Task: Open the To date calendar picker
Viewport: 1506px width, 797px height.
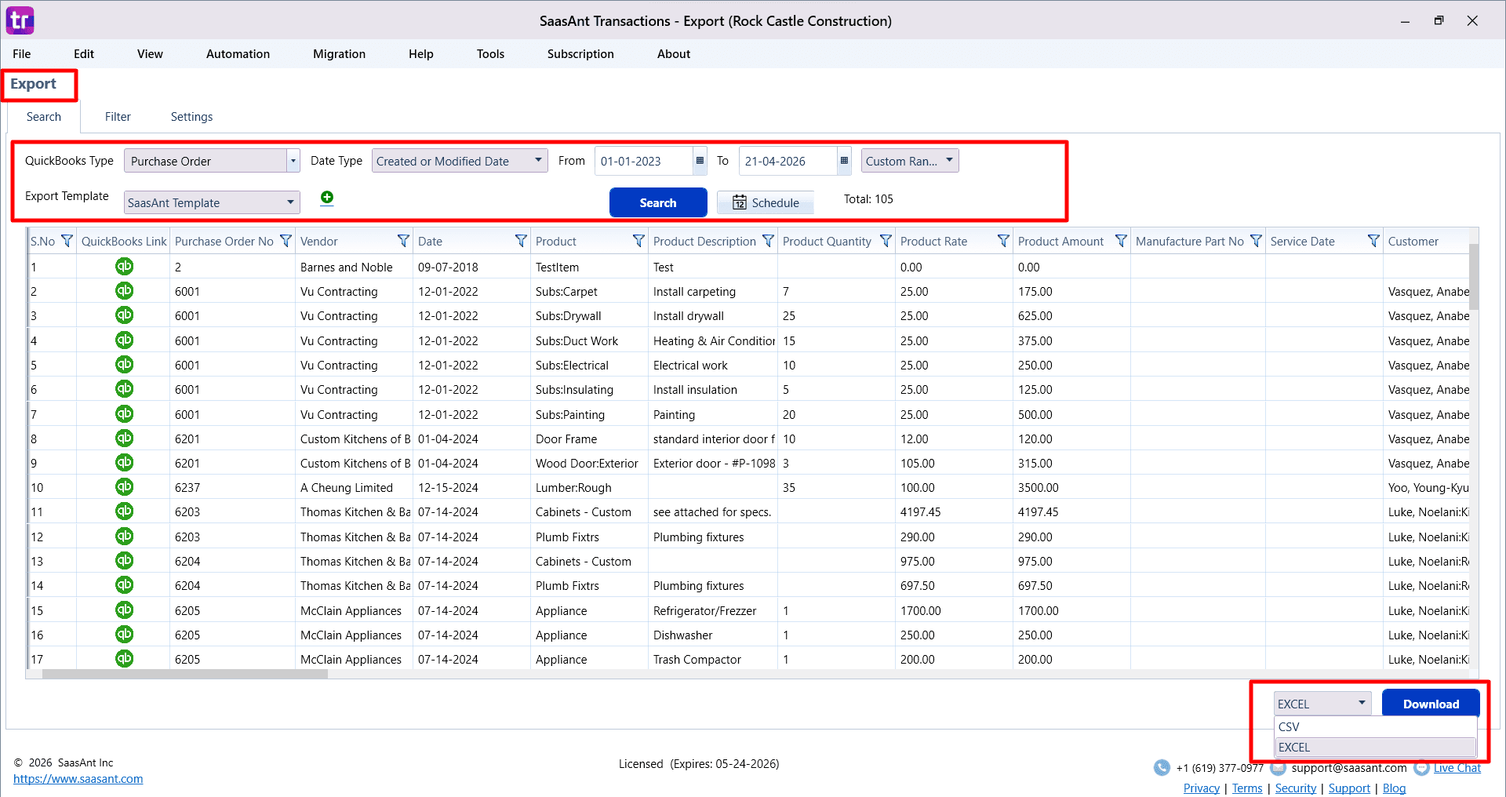Action: pyautogui.click(x=844, y=161)
